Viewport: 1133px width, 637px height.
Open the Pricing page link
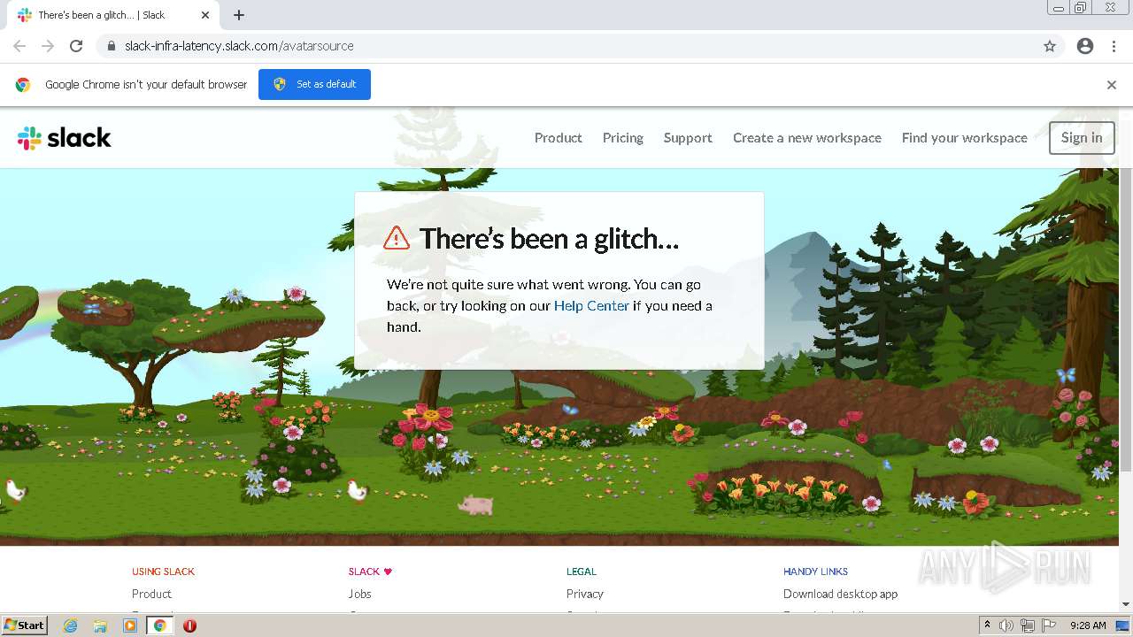pyautogui.click(x=623, y=138)
